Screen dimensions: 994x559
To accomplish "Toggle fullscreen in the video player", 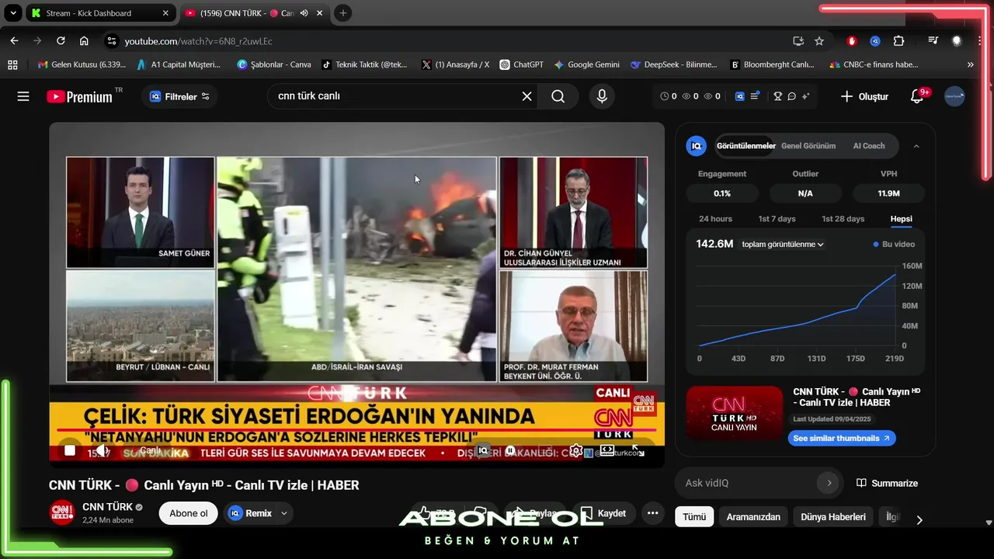I will pyautogui.click(x=638, y=450).
